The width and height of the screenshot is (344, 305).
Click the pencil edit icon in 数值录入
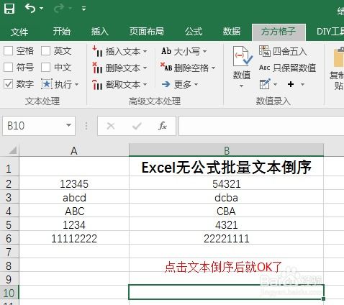pyautogui.click(x=265, y=84)
